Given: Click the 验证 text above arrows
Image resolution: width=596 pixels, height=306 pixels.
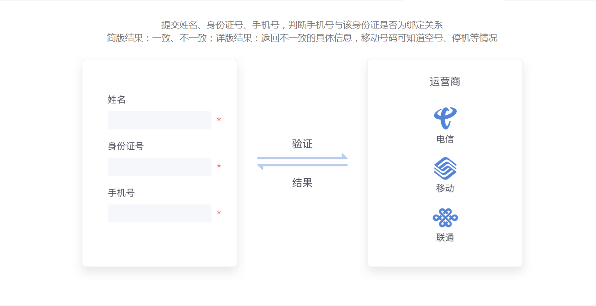Looking at the screenshot, I should pyautogui.click(x=302, y=144).
